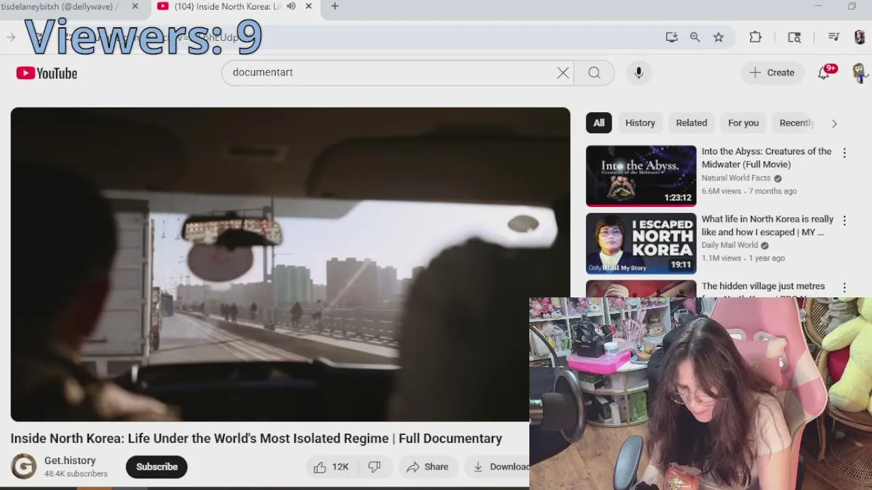
Task: Bookmark this page star icon
Action: (x=719, y=37)
